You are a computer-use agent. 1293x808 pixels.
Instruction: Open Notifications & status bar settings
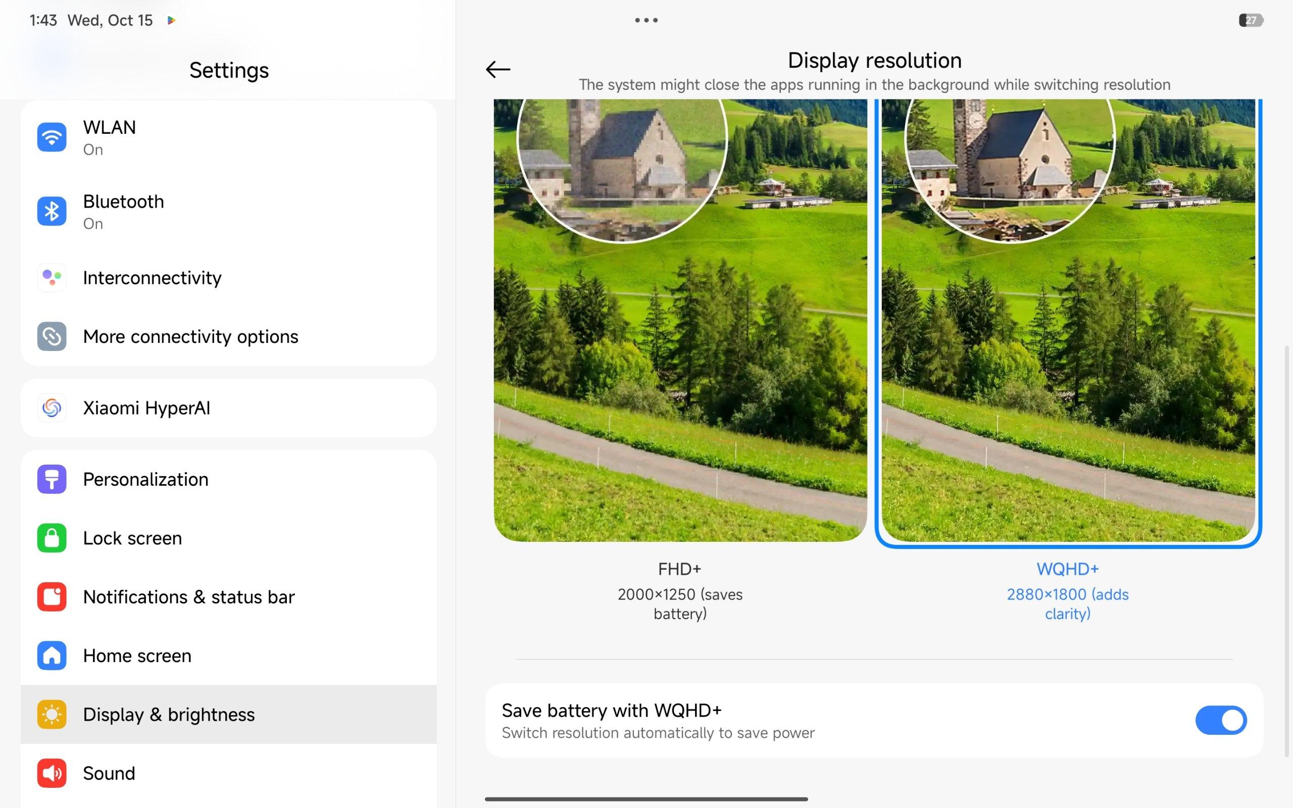(x=188, y=596)
